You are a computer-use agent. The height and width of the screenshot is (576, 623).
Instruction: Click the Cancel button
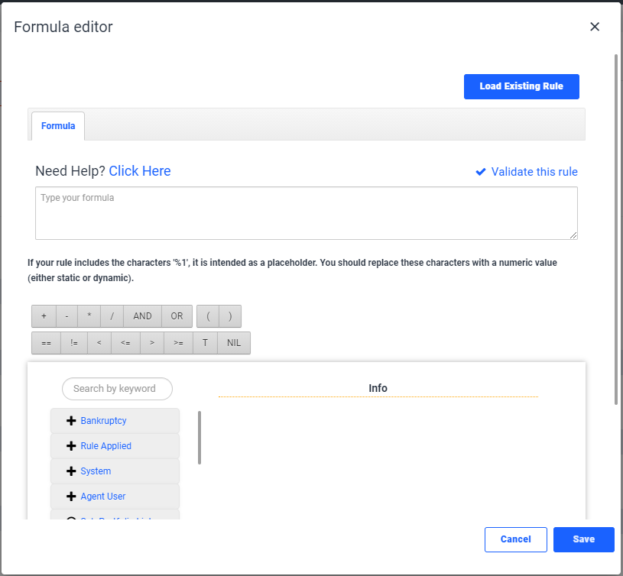click(516, 539)
